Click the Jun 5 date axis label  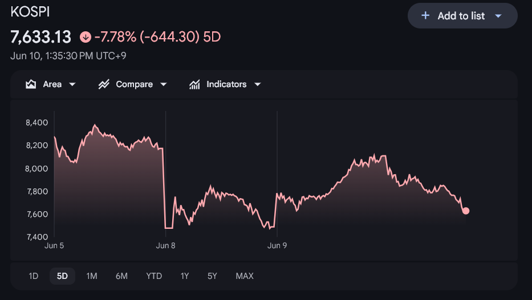[x=54, y=246]
